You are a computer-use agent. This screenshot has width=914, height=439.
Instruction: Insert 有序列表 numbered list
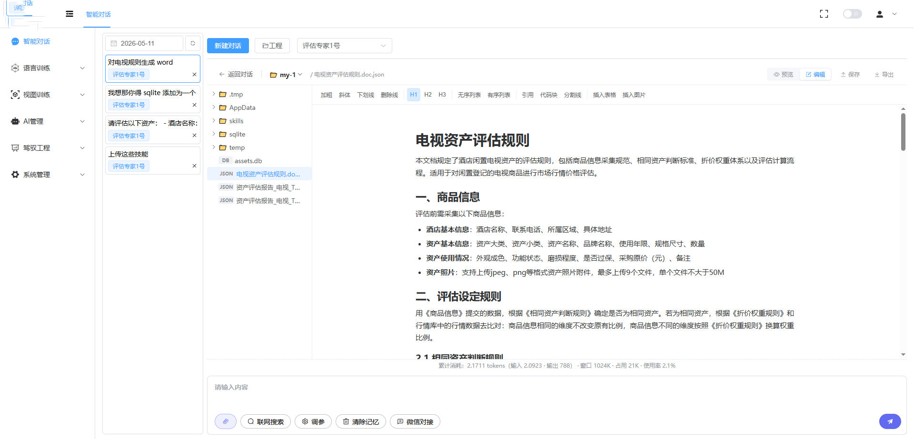499,95
